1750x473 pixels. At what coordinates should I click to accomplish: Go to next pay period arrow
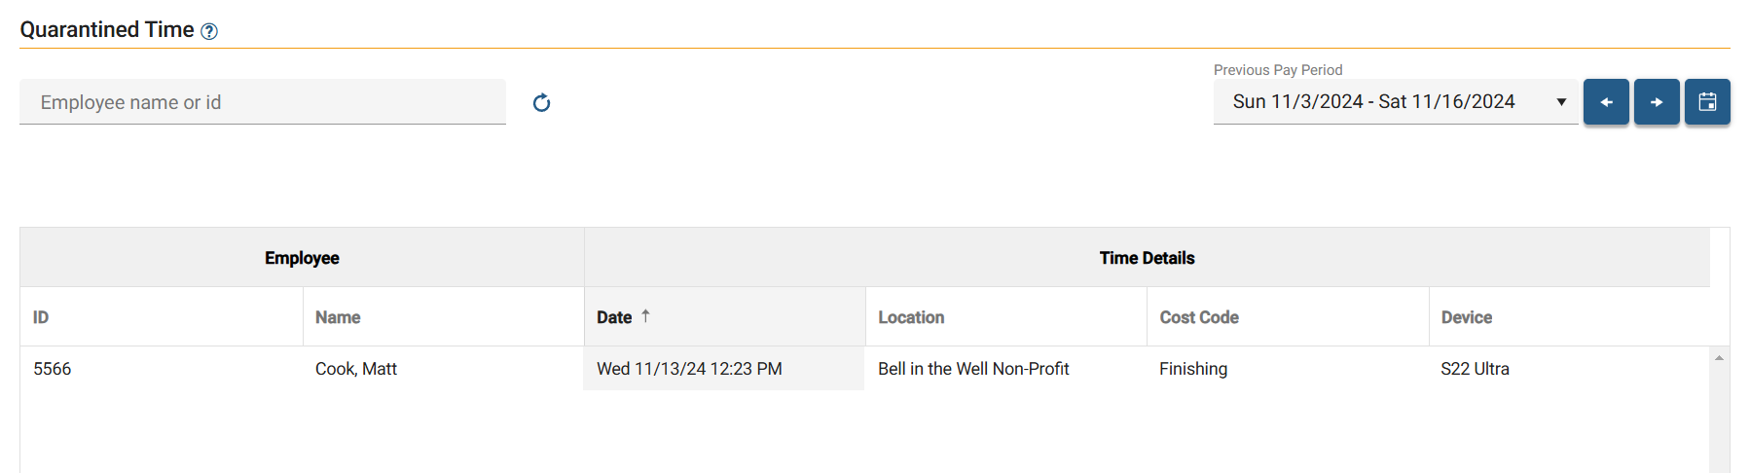tap(1657, 101)
